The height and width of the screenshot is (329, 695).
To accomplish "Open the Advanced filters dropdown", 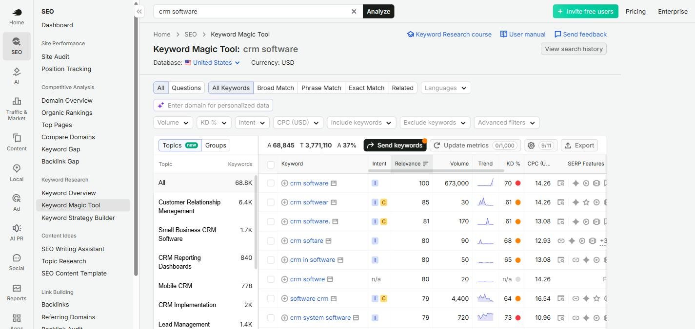I will click(x=507, y=123).
